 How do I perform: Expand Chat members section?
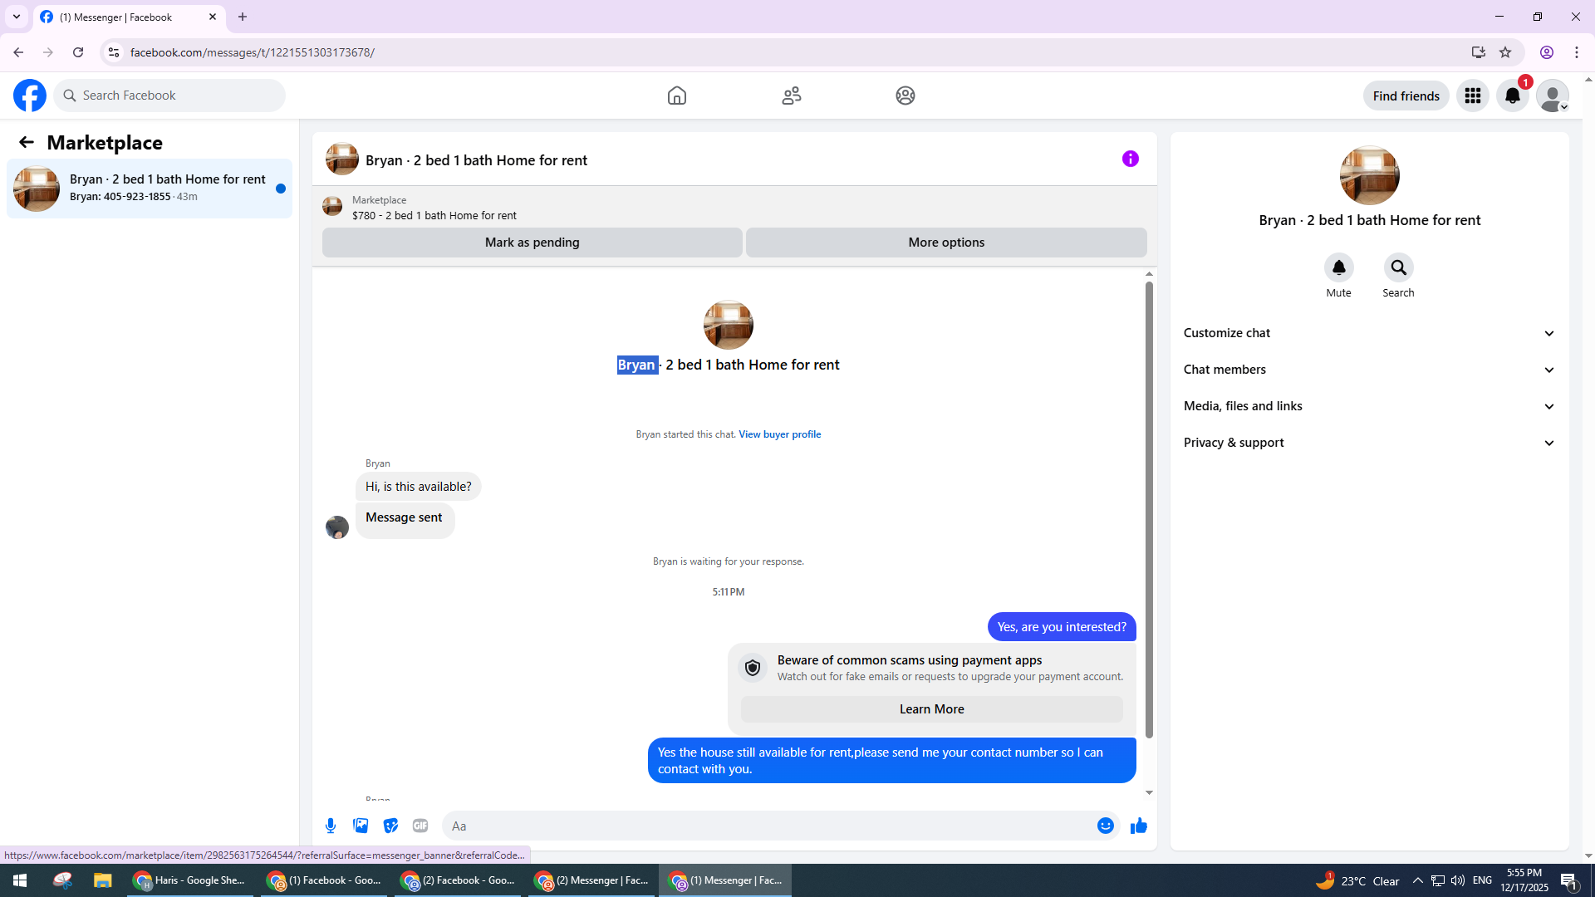click(1369, 370)
